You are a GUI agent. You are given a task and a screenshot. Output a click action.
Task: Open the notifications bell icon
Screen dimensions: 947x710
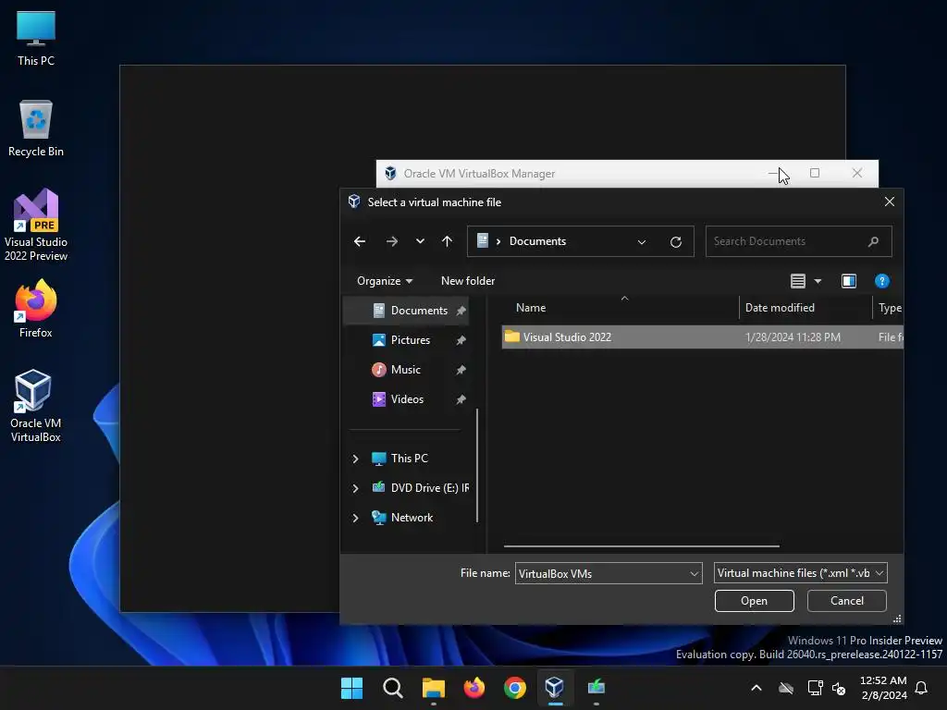921,688
